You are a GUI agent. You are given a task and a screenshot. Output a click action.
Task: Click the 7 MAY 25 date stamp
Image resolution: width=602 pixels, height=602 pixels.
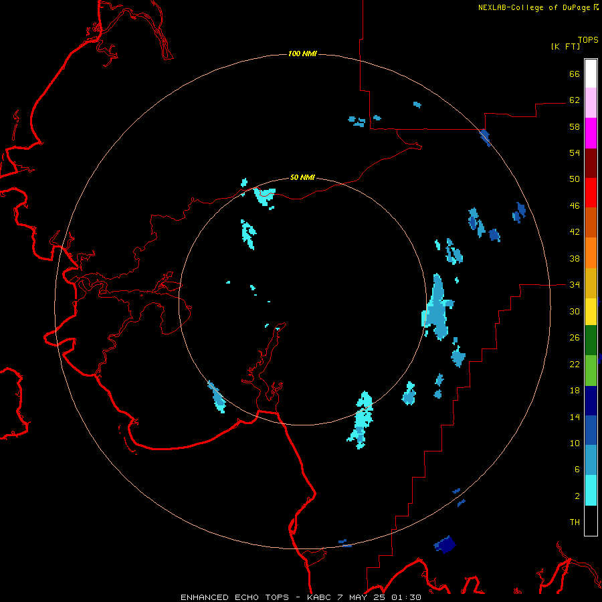point(361,597)
